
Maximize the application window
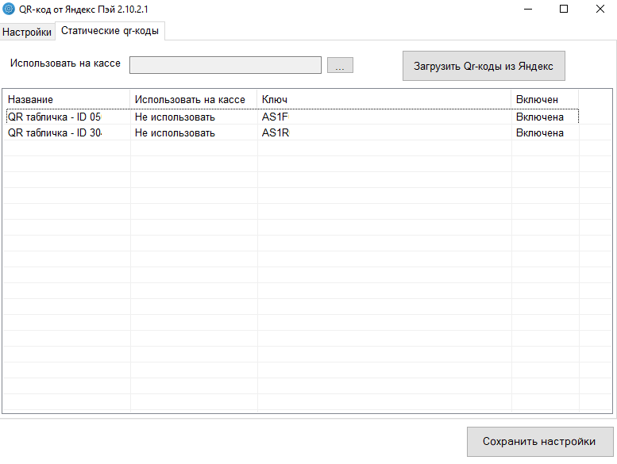(x=564, y=9)
